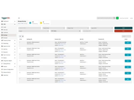
Task: Focus the Customer Name filter field
Action: pos(30,28)
